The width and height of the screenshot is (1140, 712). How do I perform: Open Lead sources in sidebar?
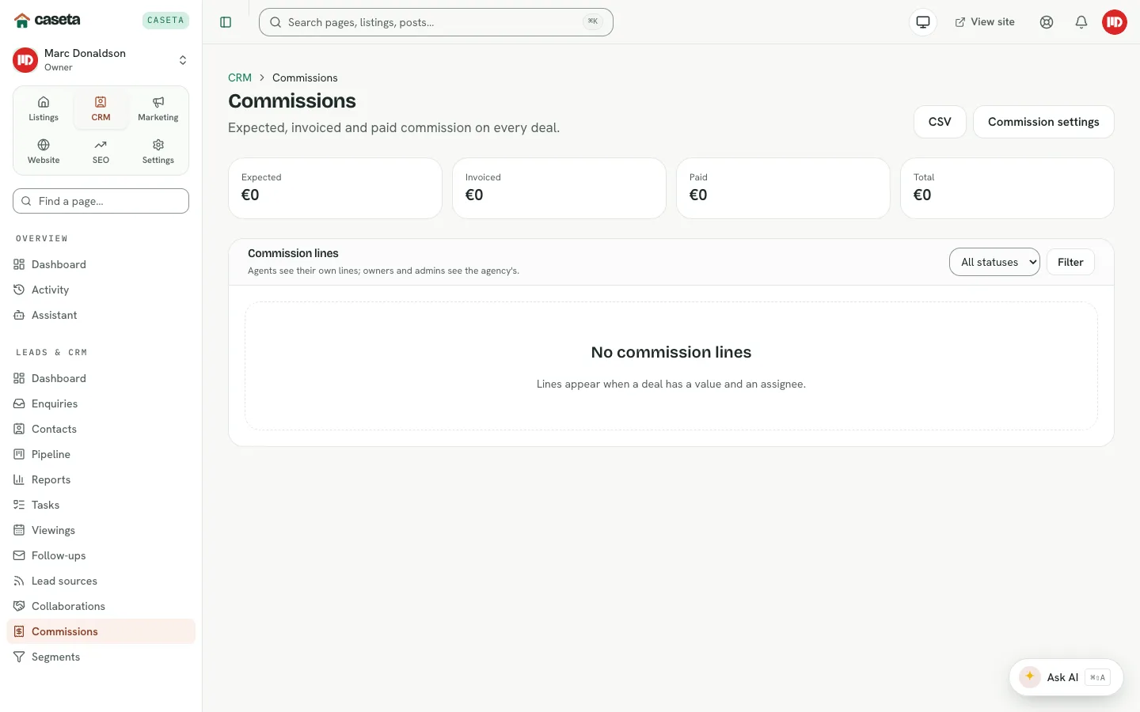tap(101, 581)
